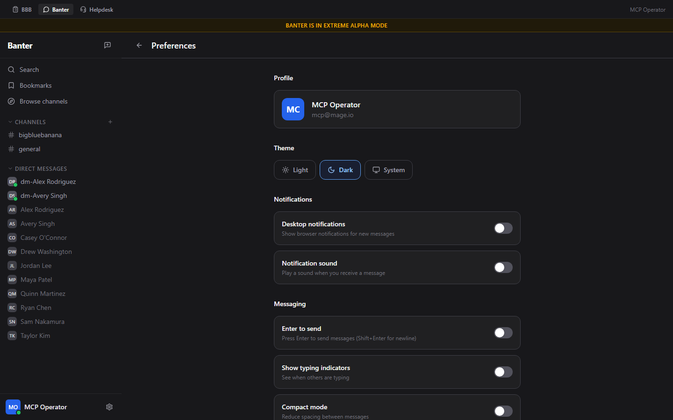Choose the System theme option
Viewport: 673px width, 420px height.
click(x=388, y=170)
